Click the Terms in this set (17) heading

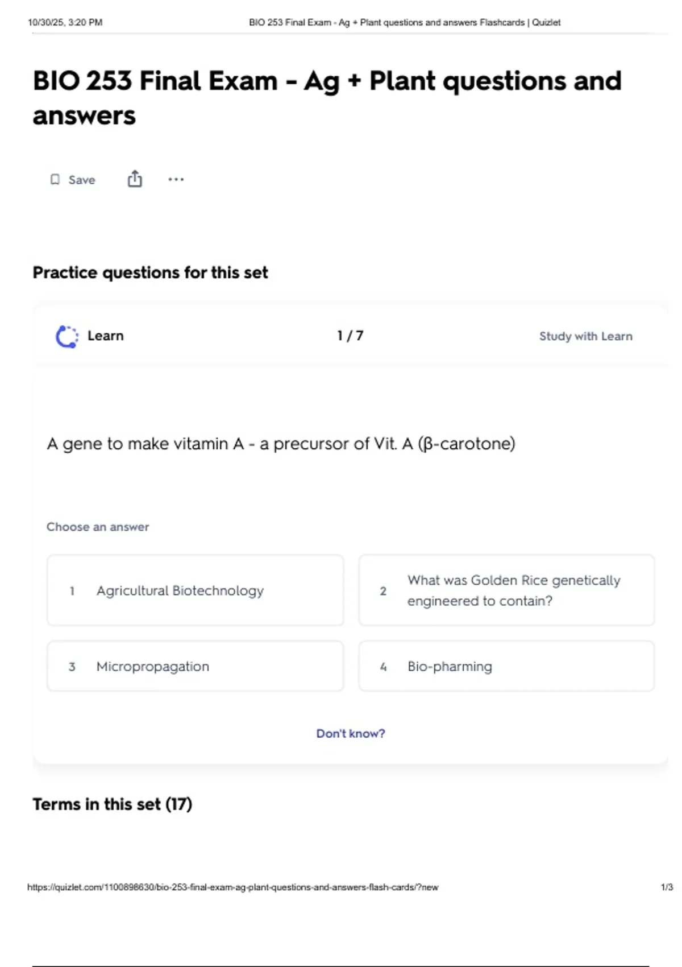(x=113, y=804)
